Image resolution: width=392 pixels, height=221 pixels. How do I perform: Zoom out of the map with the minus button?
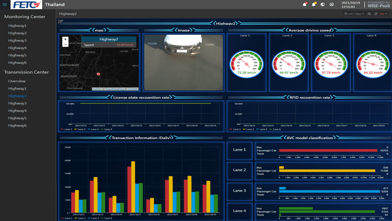[x=65, y=45]
